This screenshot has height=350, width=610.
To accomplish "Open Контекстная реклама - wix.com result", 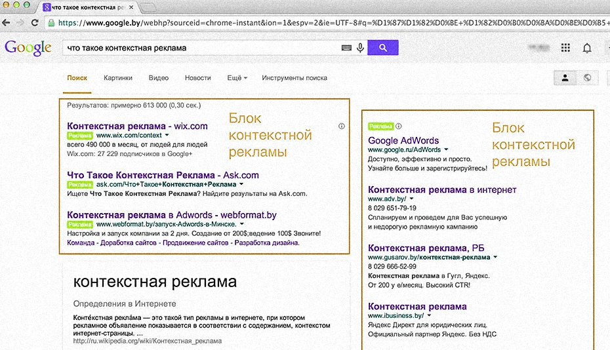I will click(x=137, y=126).
